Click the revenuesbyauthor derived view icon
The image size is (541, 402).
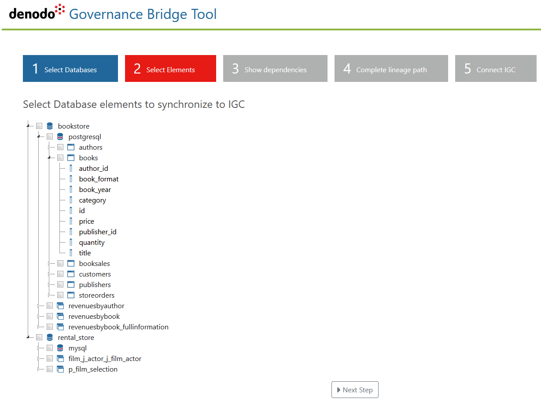[x=60, y=306]
